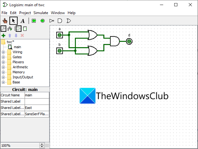The width and height of the screenshot is (198, 149).
Task: Switch to circuit appearance view icon
Action: (25, 29)
